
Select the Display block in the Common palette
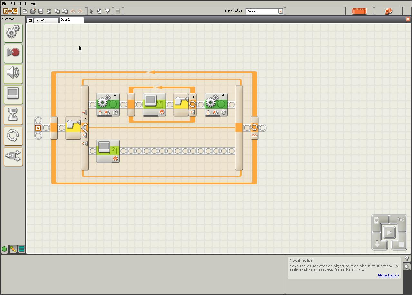click(13, 94)
